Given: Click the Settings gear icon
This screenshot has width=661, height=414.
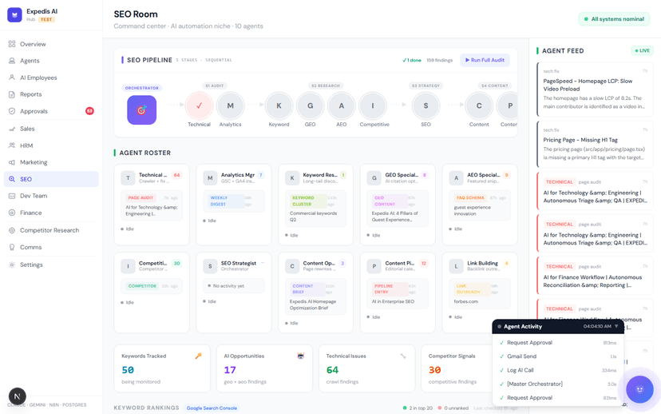Looking at the screenshot, I should point(12,265).
